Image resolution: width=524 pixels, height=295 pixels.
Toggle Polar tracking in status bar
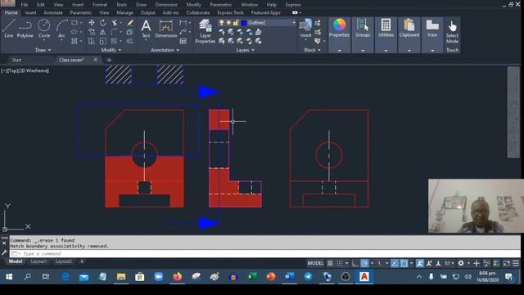[x=364, y=264]
